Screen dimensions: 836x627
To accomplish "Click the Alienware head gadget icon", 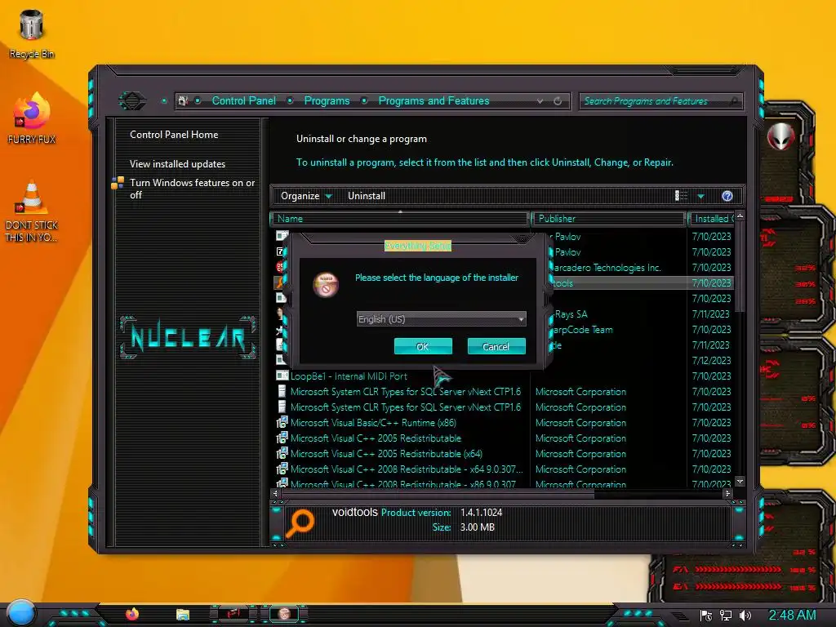I will coord(780,136).
